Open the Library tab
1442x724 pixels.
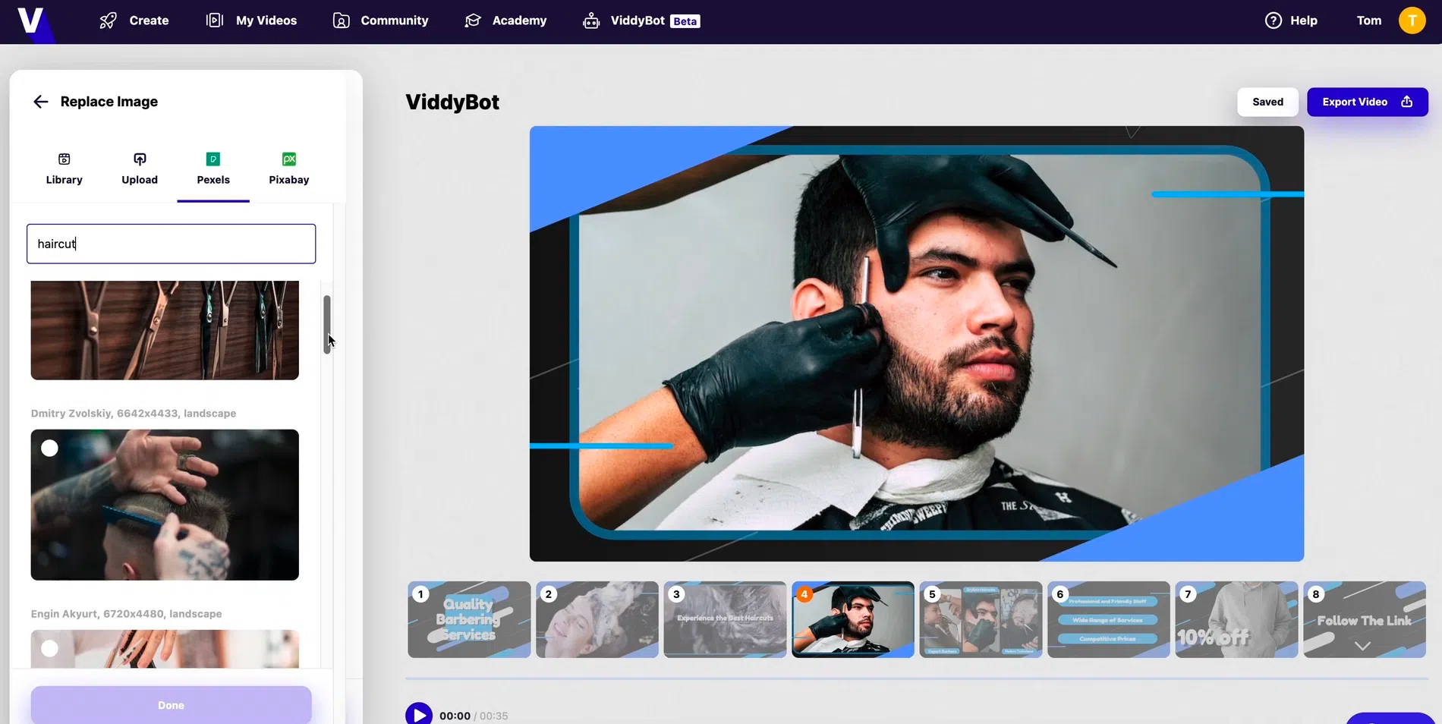coord(64,168)
